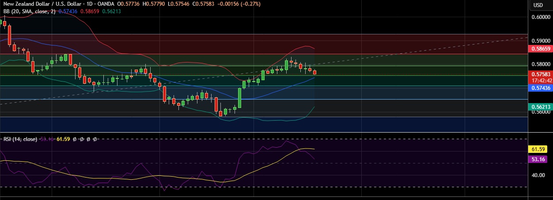The width and height of the screenshot is (553, 200).
Task: Click the low value L0.57546
Action: point(179,4)
